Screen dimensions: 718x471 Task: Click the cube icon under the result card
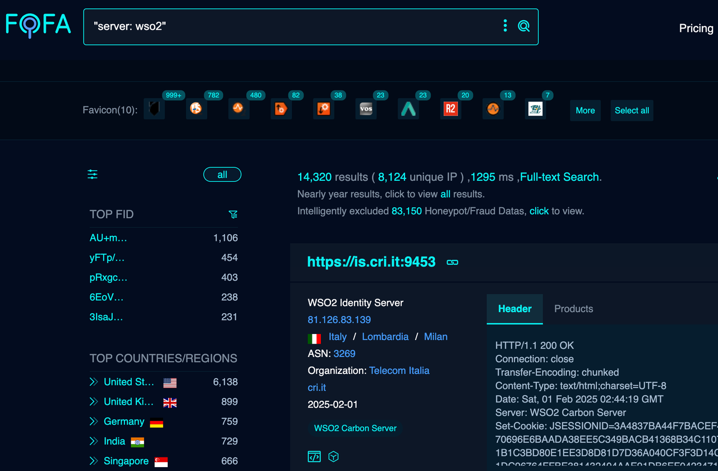(333, 456)
